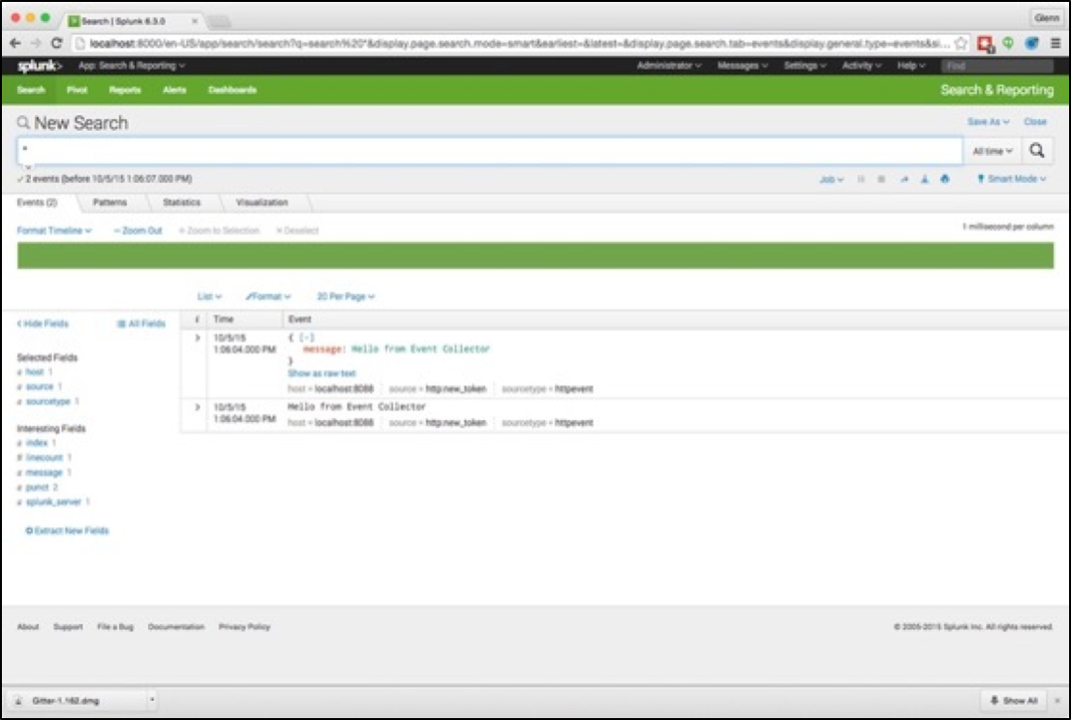Go to the Reports nav item
This screenshot has height=720, width=1071.
(124, 90)
